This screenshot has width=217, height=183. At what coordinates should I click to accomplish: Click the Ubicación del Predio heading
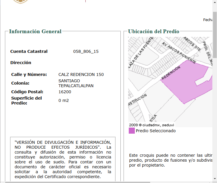pos(154,31)
